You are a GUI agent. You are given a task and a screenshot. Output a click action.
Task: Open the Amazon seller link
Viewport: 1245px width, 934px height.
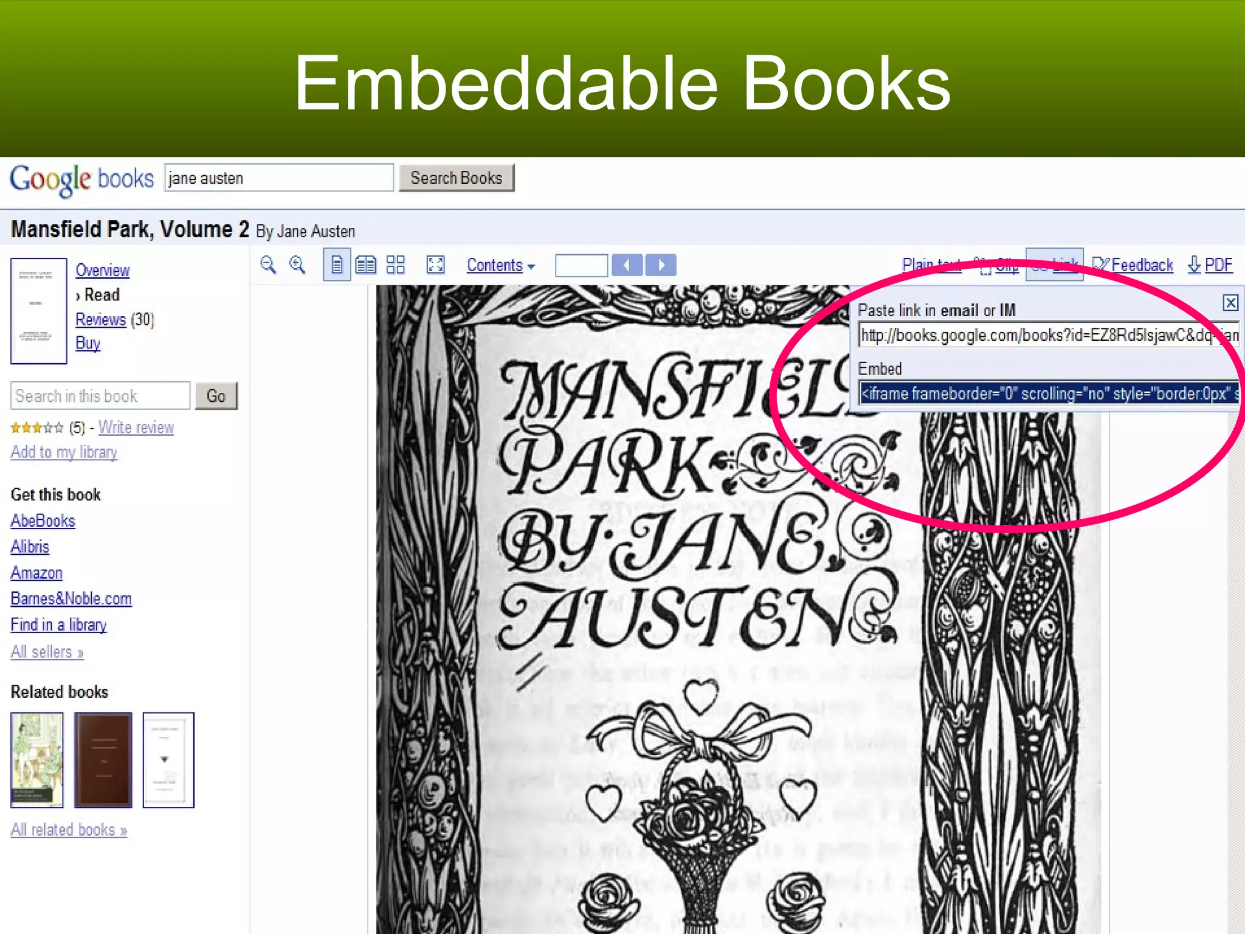pyautogui.click(x=36, y=573)
